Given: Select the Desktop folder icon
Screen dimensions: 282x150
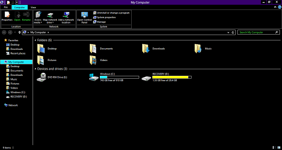Looking at the screenshot, I should (41, 49).
